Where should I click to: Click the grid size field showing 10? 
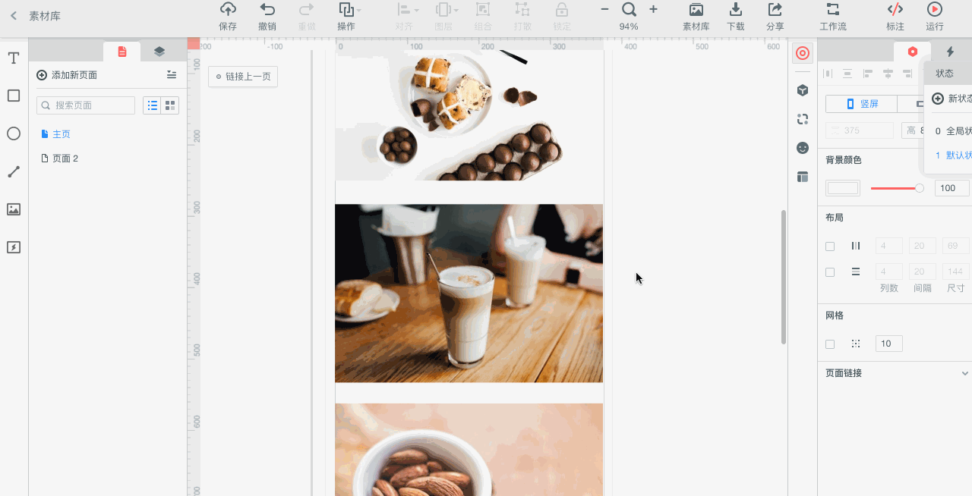889,344
